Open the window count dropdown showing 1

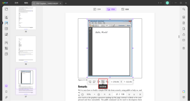[160, 3]
